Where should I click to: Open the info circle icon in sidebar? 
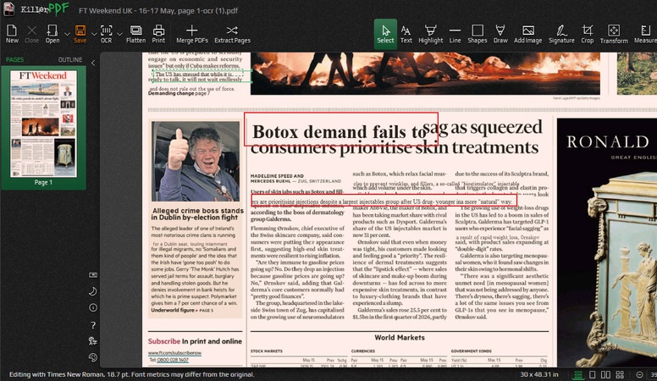93,307
